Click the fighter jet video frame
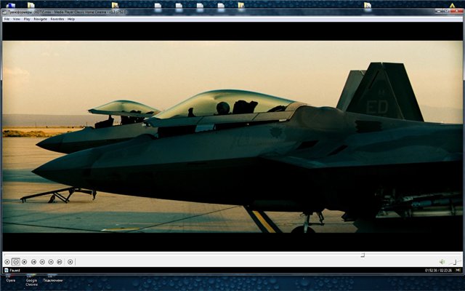Viewport: 465px width, 291px height. click(232, 137)
